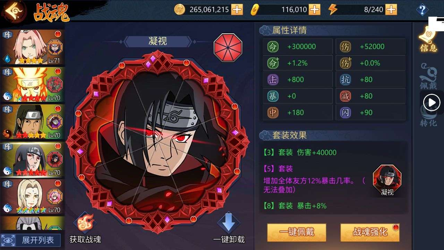Add ingots with the plus next to 116,010
This screenshot has width=444, height=250.
click(x=315, y=9)
